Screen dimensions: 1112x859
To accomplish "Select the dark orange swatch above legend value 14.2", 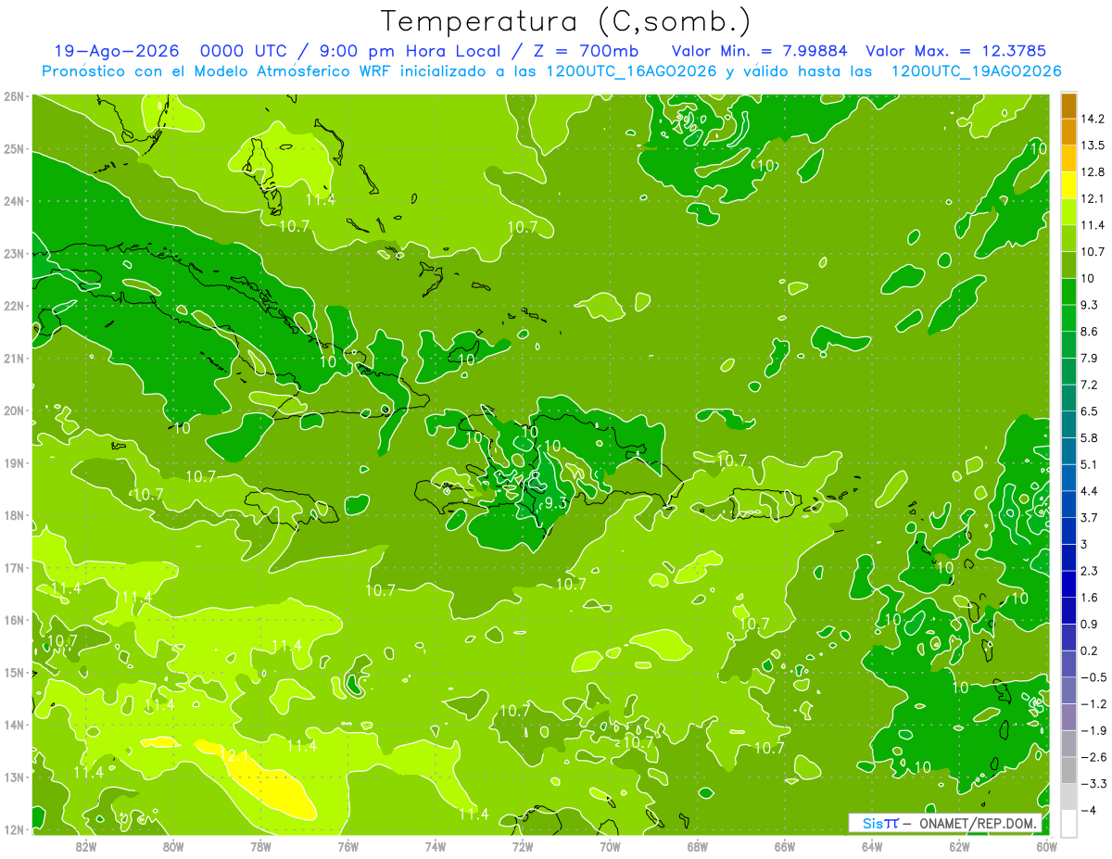I will tap(1068, 105).
